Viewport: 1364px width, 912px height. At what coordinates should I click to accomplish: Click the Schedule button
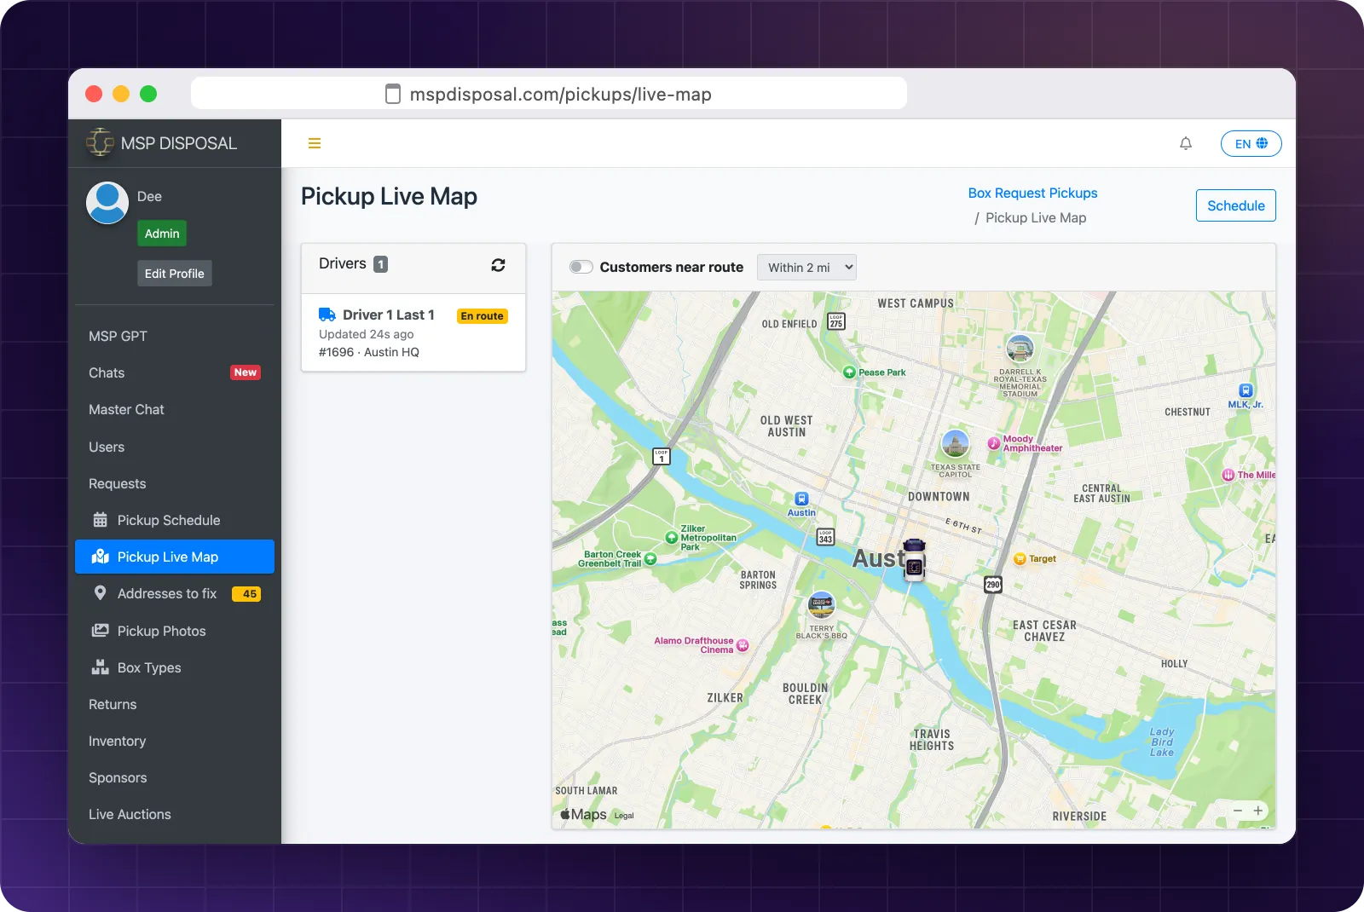[1236, 205]
